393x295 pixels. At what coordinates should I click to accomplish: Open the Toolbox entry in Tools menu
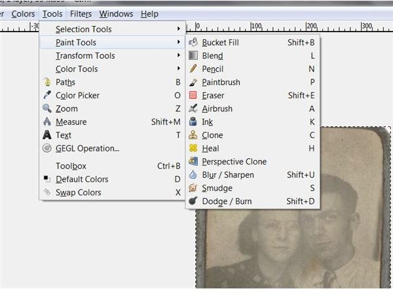pyautogui.click(x=112, y=166)
